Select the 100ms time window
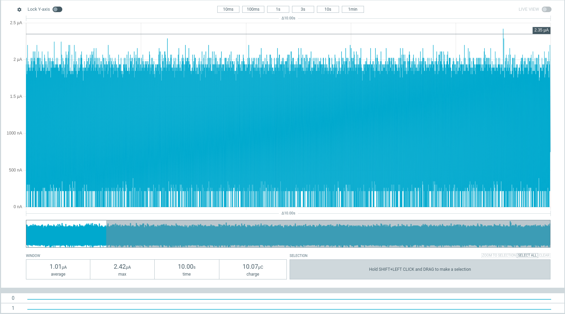565x314 pixels. [x=253, y=9]
